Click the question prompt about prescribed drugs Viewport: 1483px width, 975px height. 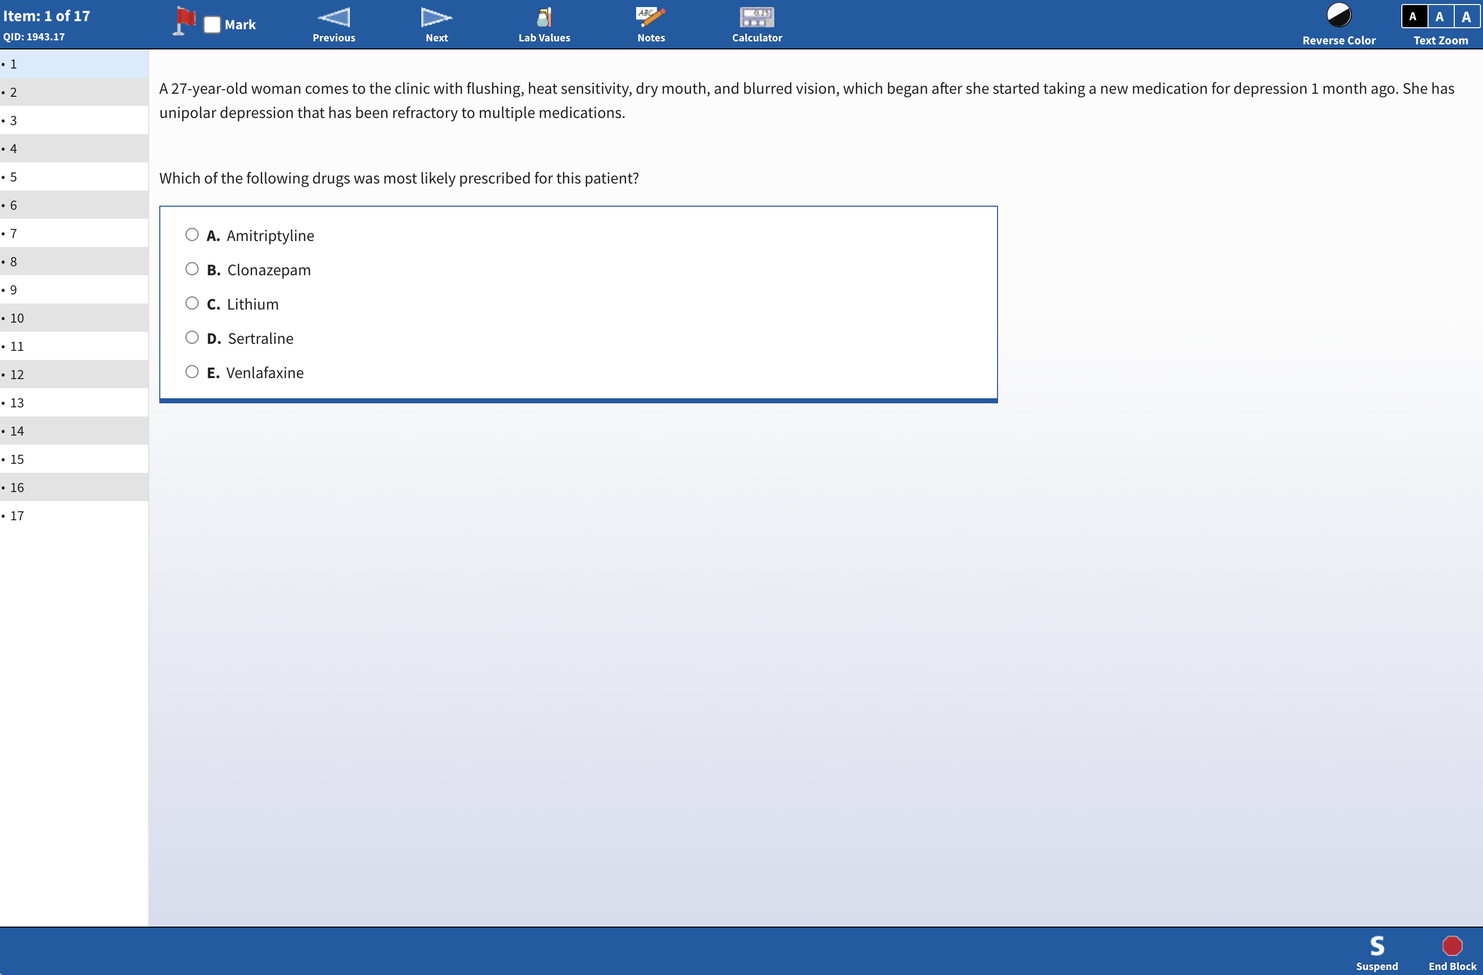399,178
